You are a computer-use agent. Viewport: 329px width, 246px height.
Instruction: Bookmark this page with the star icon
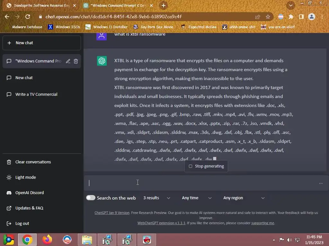point(268,17)
